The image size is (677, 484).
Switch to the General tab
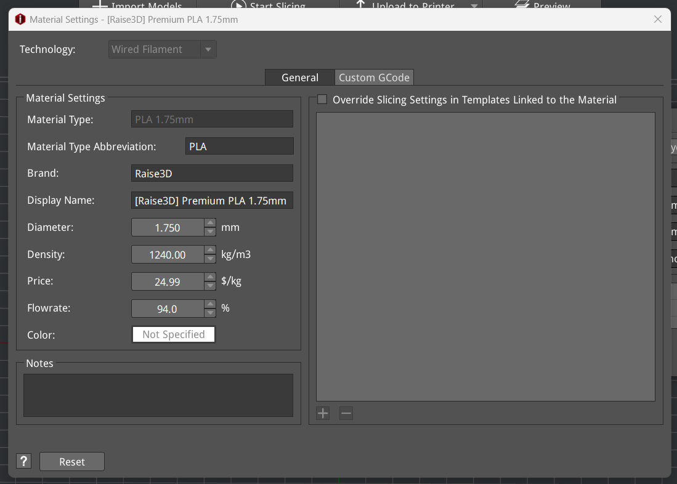pos(299,78)
